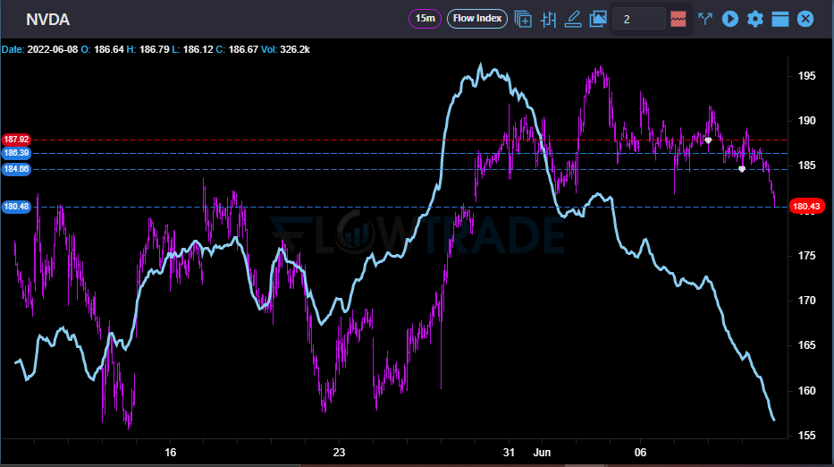Click the play replay button
The height and width of the screenshot is (467, 834).
(730, 19)
